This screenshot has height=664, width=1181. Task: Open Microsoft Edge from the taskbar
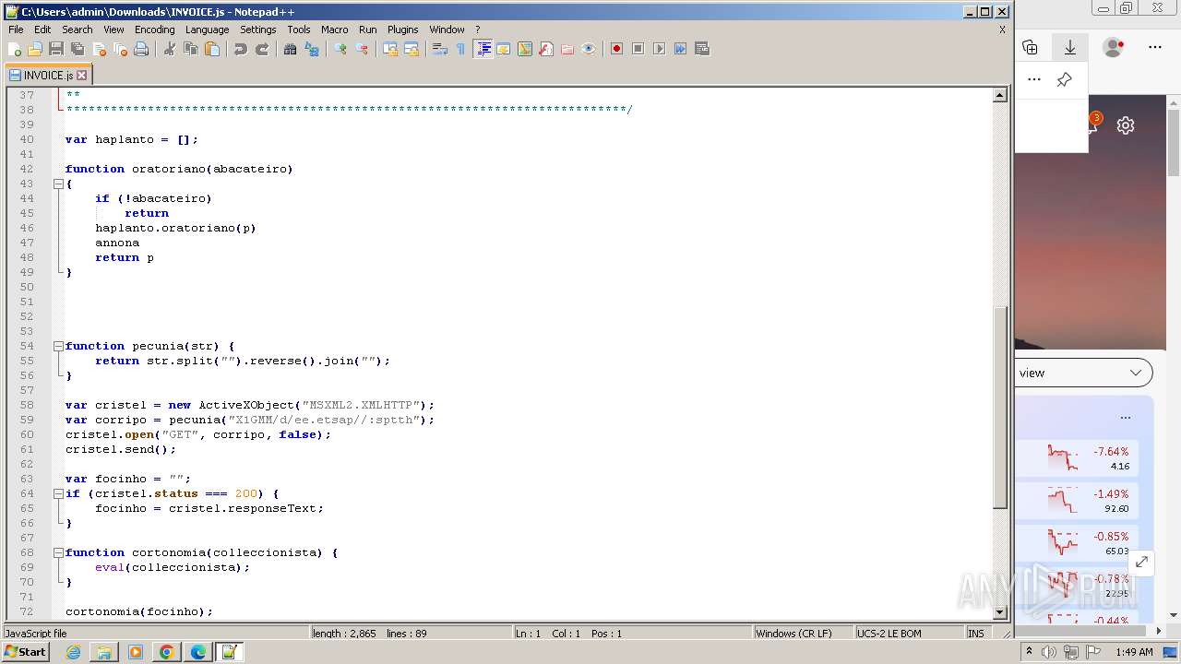[x=198, y=652]
